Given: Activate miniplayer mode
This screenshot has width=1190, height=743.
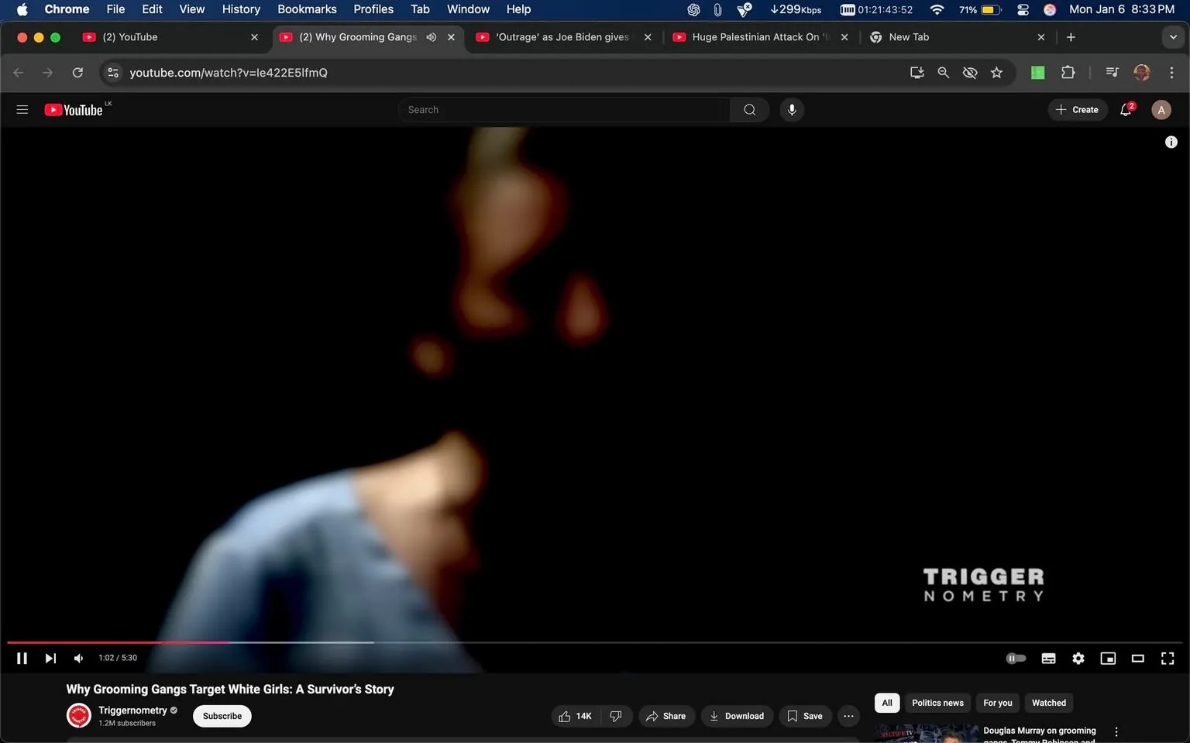Looking at the screenshot, I should click(x=1107, y=658).
